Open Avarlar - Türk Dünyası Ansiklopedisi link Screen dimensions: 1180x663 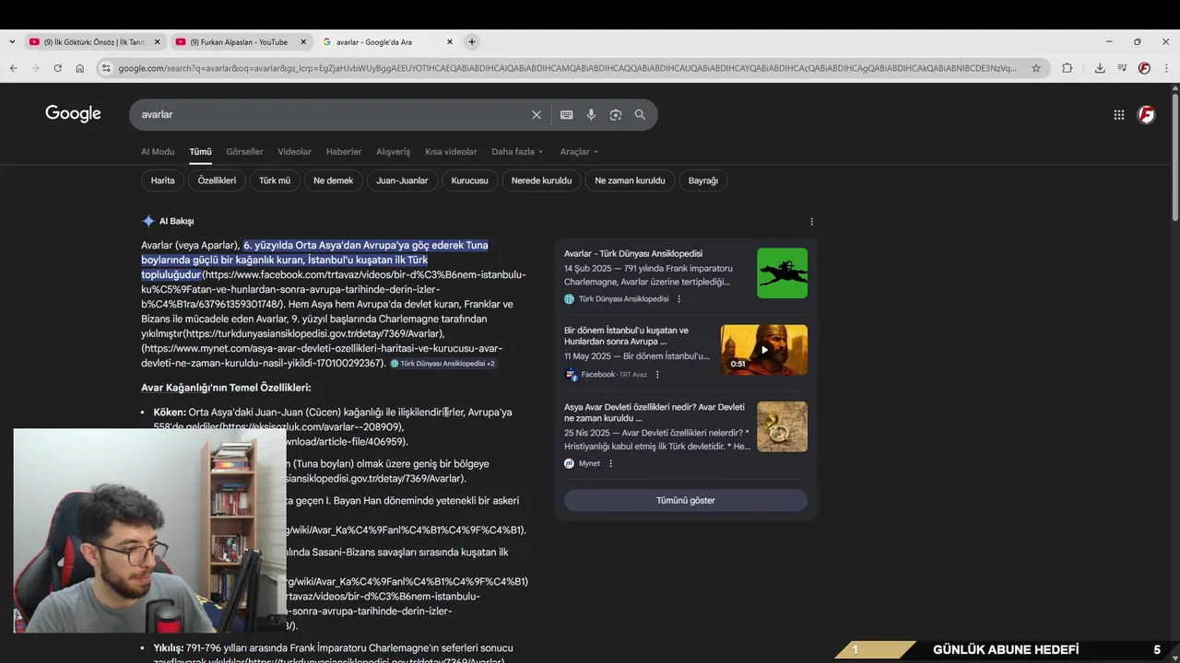pyautogui.click(x=632, y=253)
